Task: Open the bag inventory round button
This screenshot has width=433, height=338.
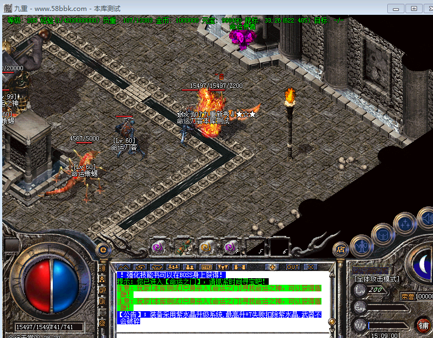Action: click(383, 235)
